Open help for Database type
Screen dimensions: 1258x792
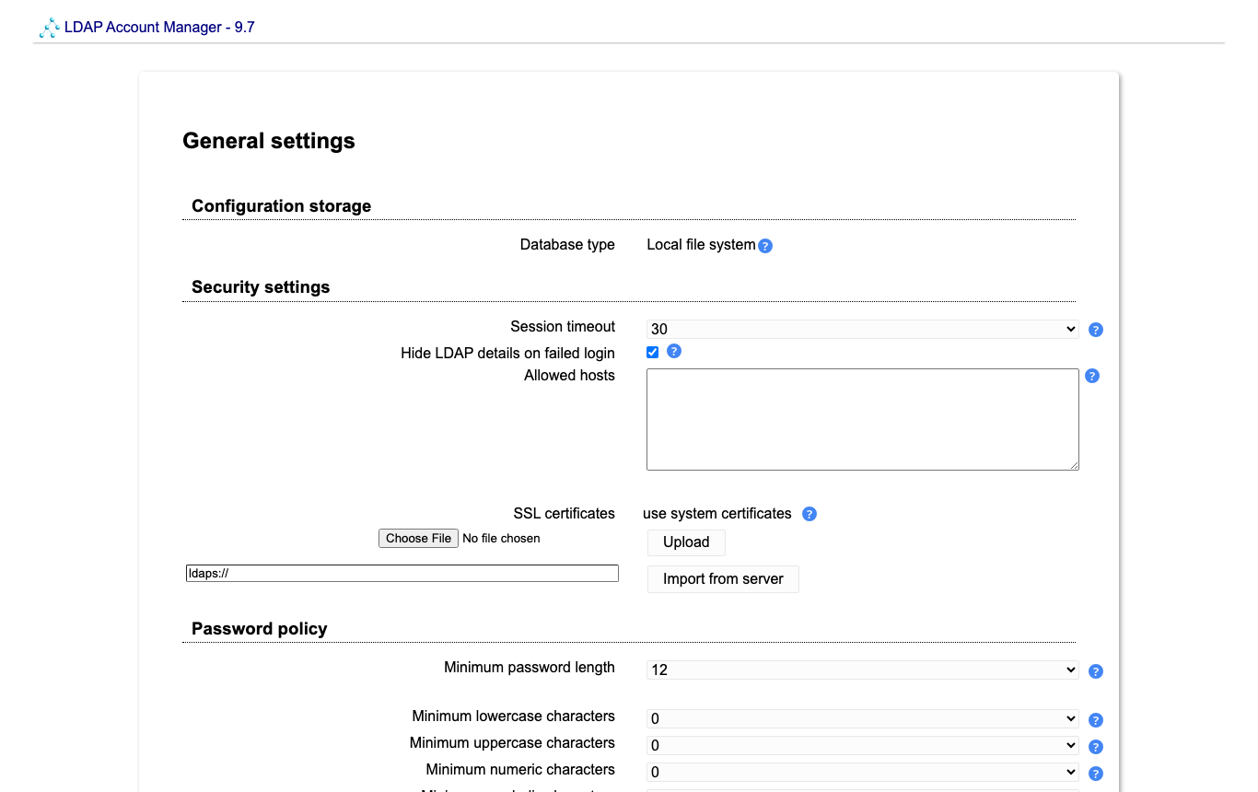pos(765,246)
